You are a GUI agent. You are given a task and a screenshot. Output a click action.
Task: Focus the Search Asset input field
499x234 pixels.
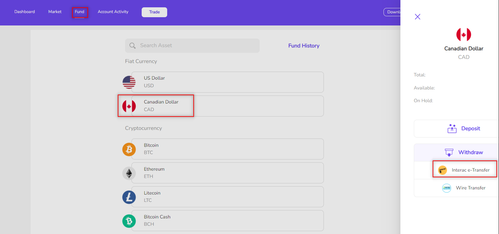click(198, 46)
